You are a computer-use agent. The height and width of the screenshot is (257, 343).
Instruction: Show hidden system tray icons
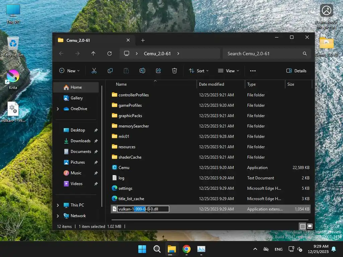pyautogui.click(x=255, y=249)
